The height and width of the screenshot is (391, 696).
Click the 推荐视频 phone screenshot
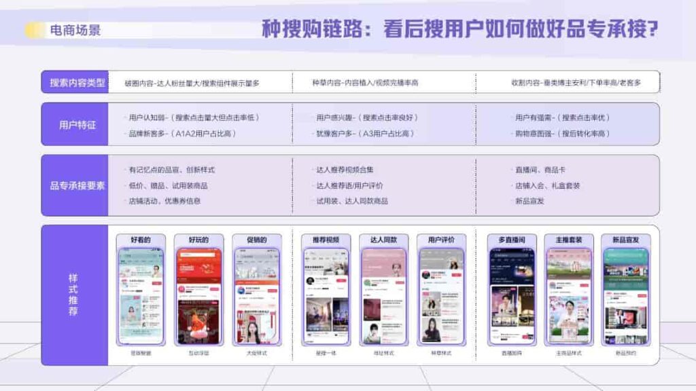(326, 296)
